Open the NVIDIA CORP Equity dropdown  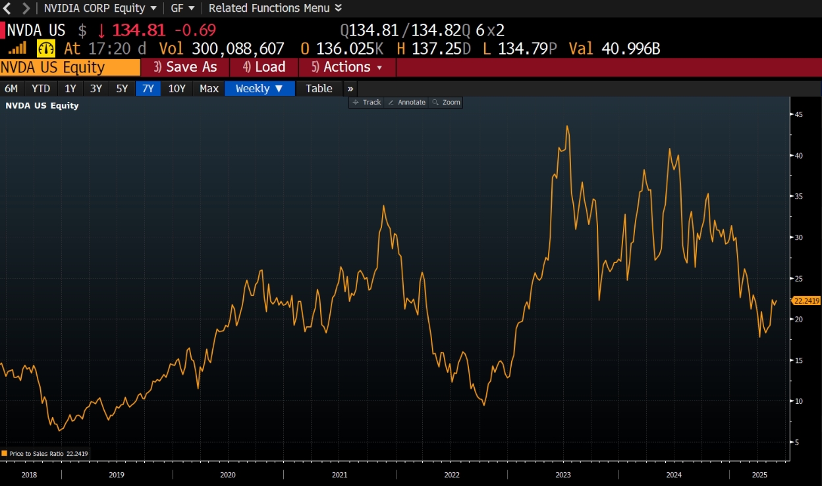coord(100,9)
